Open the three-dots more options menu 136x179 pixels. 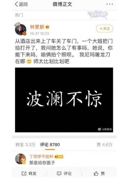tap(110, 4)
